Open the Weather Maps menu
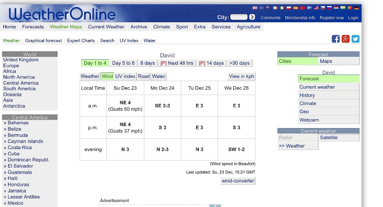 pos(65,27)
